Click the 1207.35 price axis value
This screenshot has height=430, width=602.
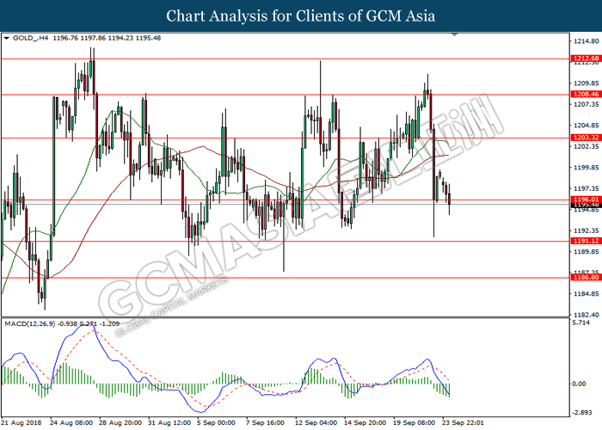click(x=587, y=104)
